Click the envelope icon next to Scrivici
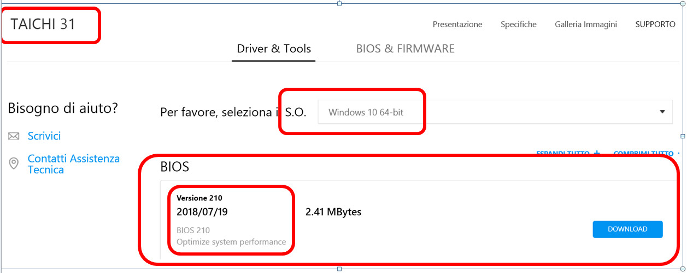This screenshot has height=273, width=687. tap(14, 136)
